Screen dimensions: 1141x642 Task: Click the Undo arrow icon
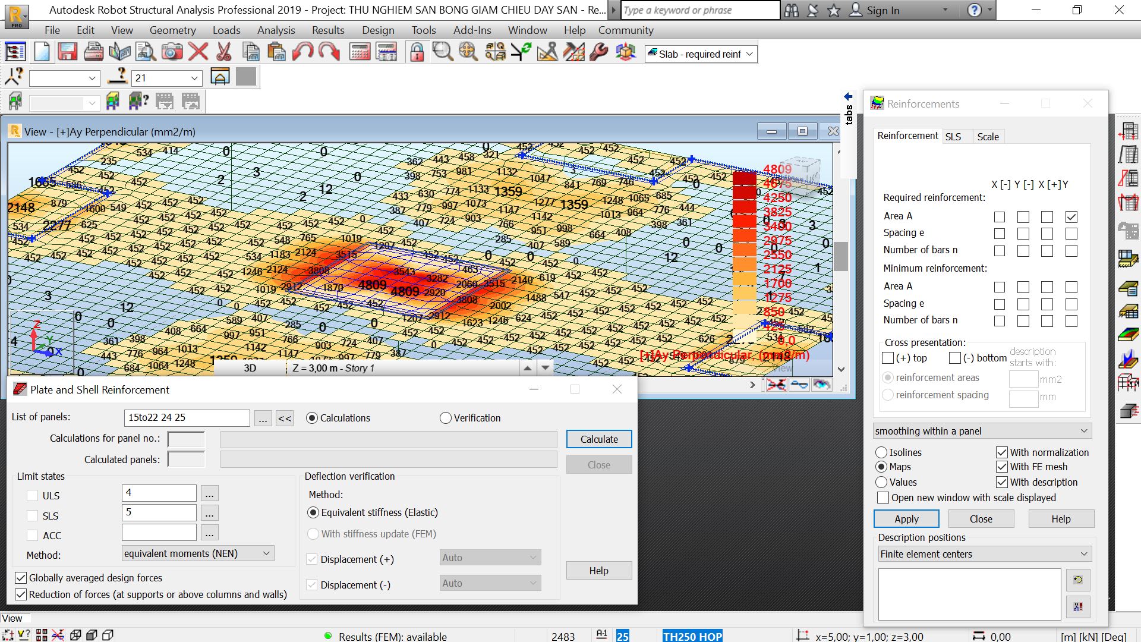pyautogui.click(x=302, y=53)
